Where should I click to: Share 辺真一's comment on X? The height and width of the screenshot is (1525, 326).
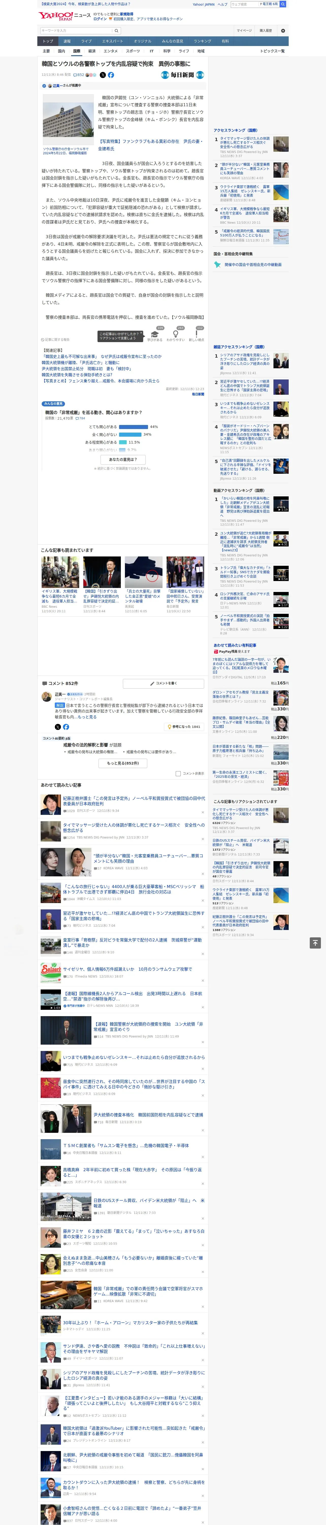(58, 726)
